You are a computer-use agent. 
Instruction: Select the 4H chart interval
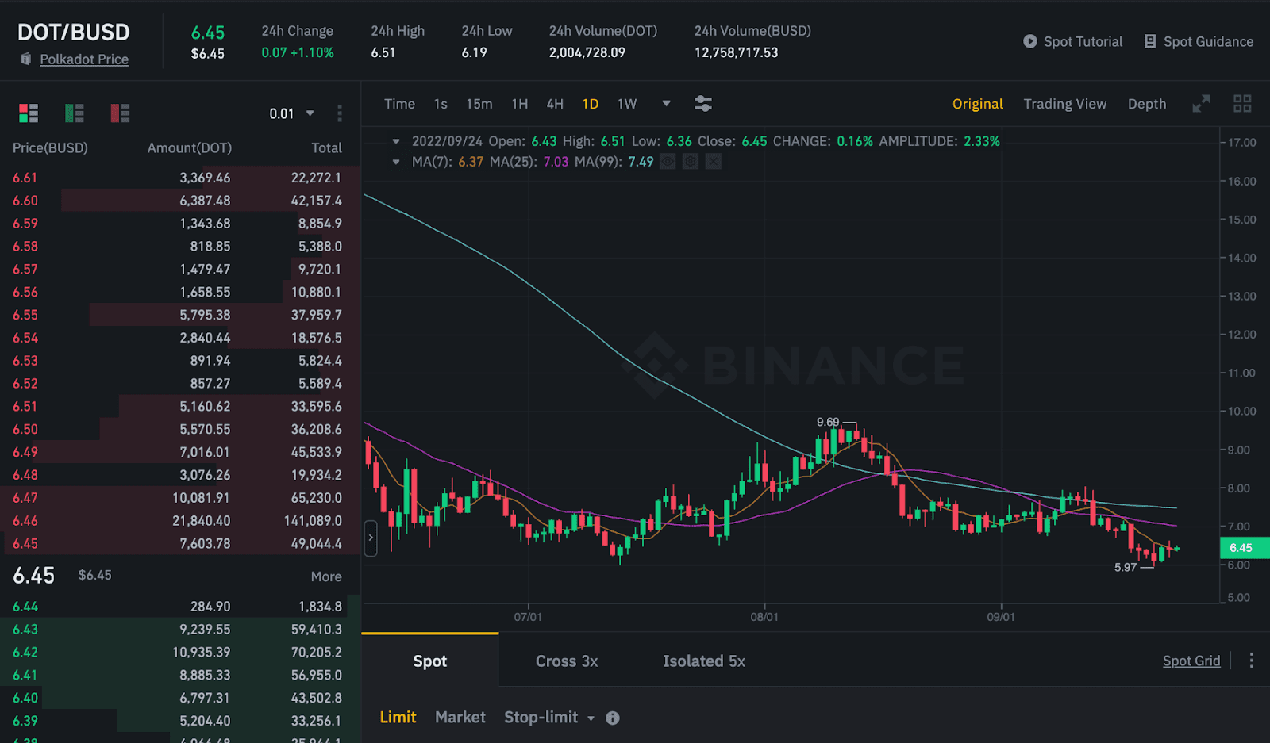coord(555,104)
